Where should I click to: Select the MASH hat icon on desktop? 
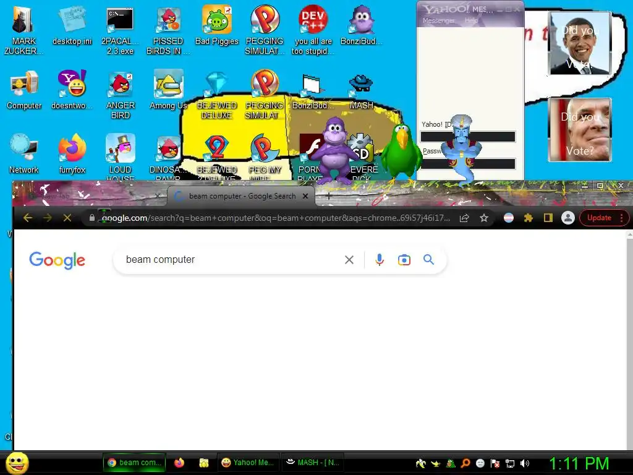pos(361,90)
